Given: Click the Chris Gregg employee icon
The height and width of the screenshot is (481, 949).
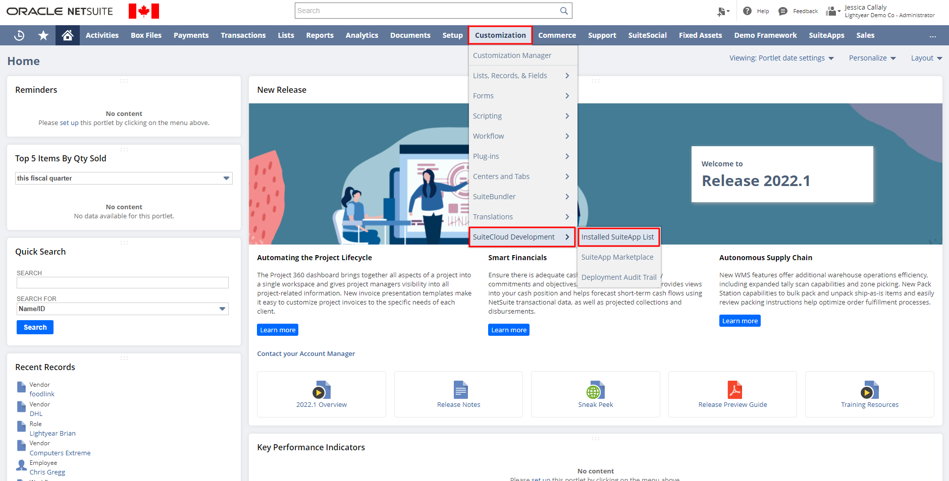Looking at the screenshot, I should [x=21, y=465].
